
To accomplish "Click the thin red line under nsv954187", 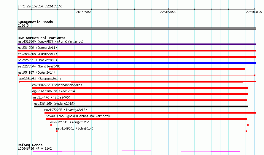I will [136, 75].
